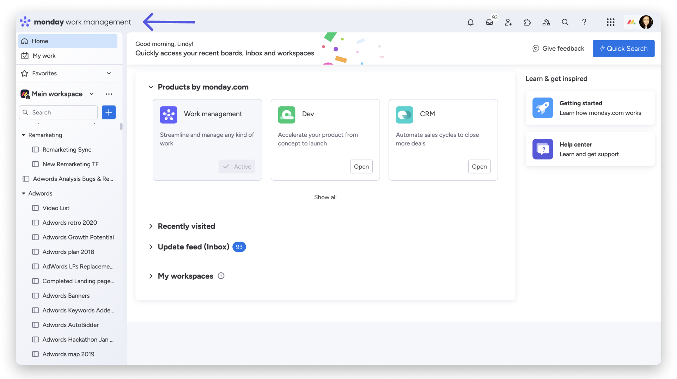This screenshot has width=677, height=379.
Task: Click the Quick Search button
Action: coord(623,49)
